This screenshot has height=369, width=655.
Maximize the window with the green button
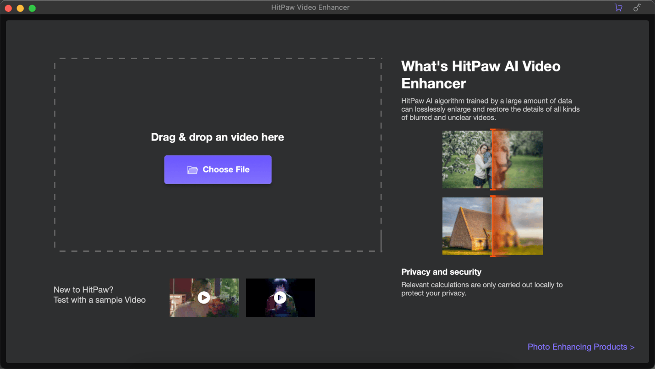(32, 8)
